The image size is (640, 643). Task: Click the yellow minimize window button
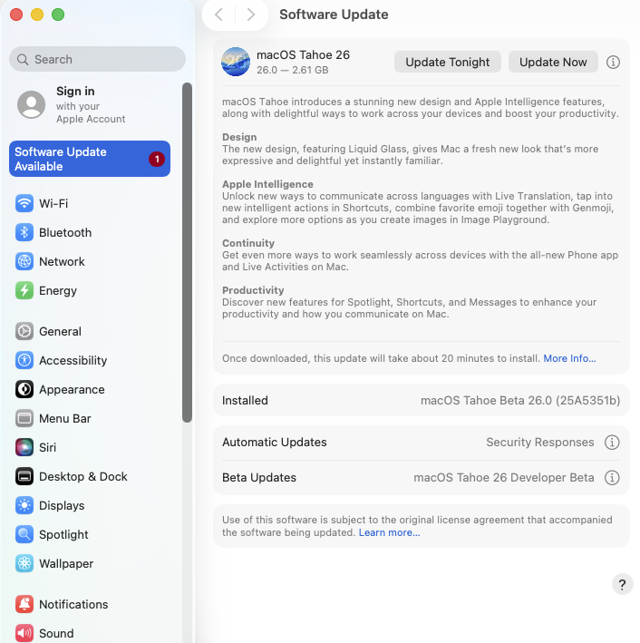[37, 15]
